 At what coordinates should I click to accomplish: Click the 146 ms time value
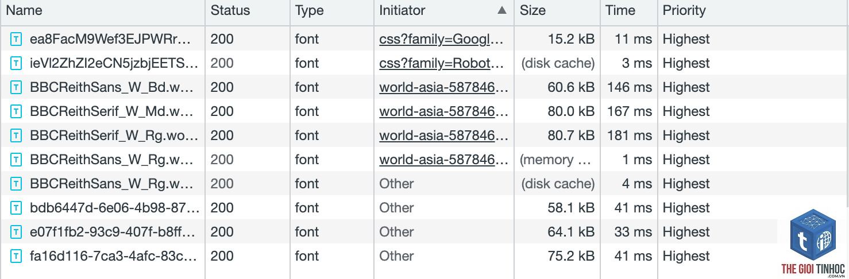tap(630, 88)
